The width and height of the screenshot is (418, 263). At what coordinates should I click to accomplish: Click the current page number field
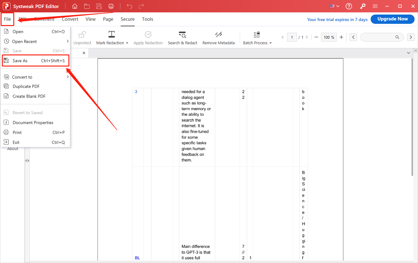[292, 37]
